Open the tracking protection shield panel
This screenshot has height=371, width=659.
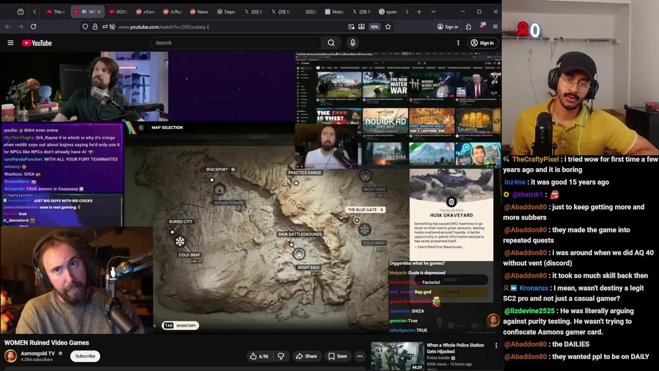click(85, 27)
